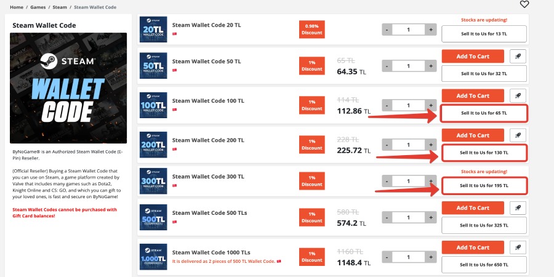Click rocket icon in the 1000 TLs row
Viewport: 554px width, 277px height.
pos(518,247)
